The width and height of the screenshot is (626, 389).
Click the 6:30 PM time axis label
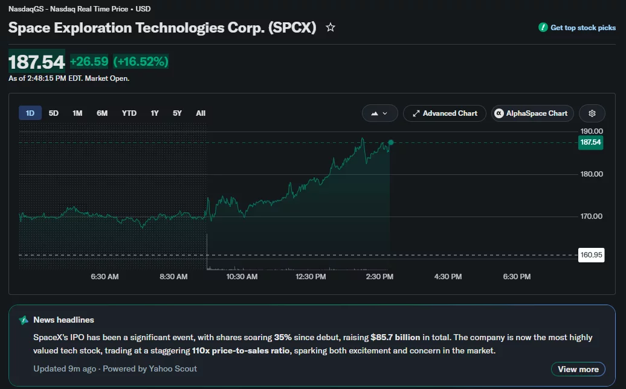tap(517, 277)
